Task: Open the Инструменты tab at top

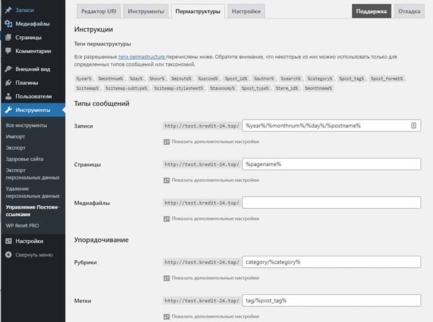Action: coord(146,11)
